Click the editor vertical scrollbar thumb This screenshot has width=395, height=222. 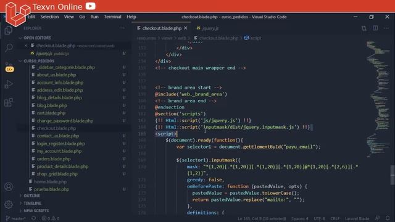393,175
